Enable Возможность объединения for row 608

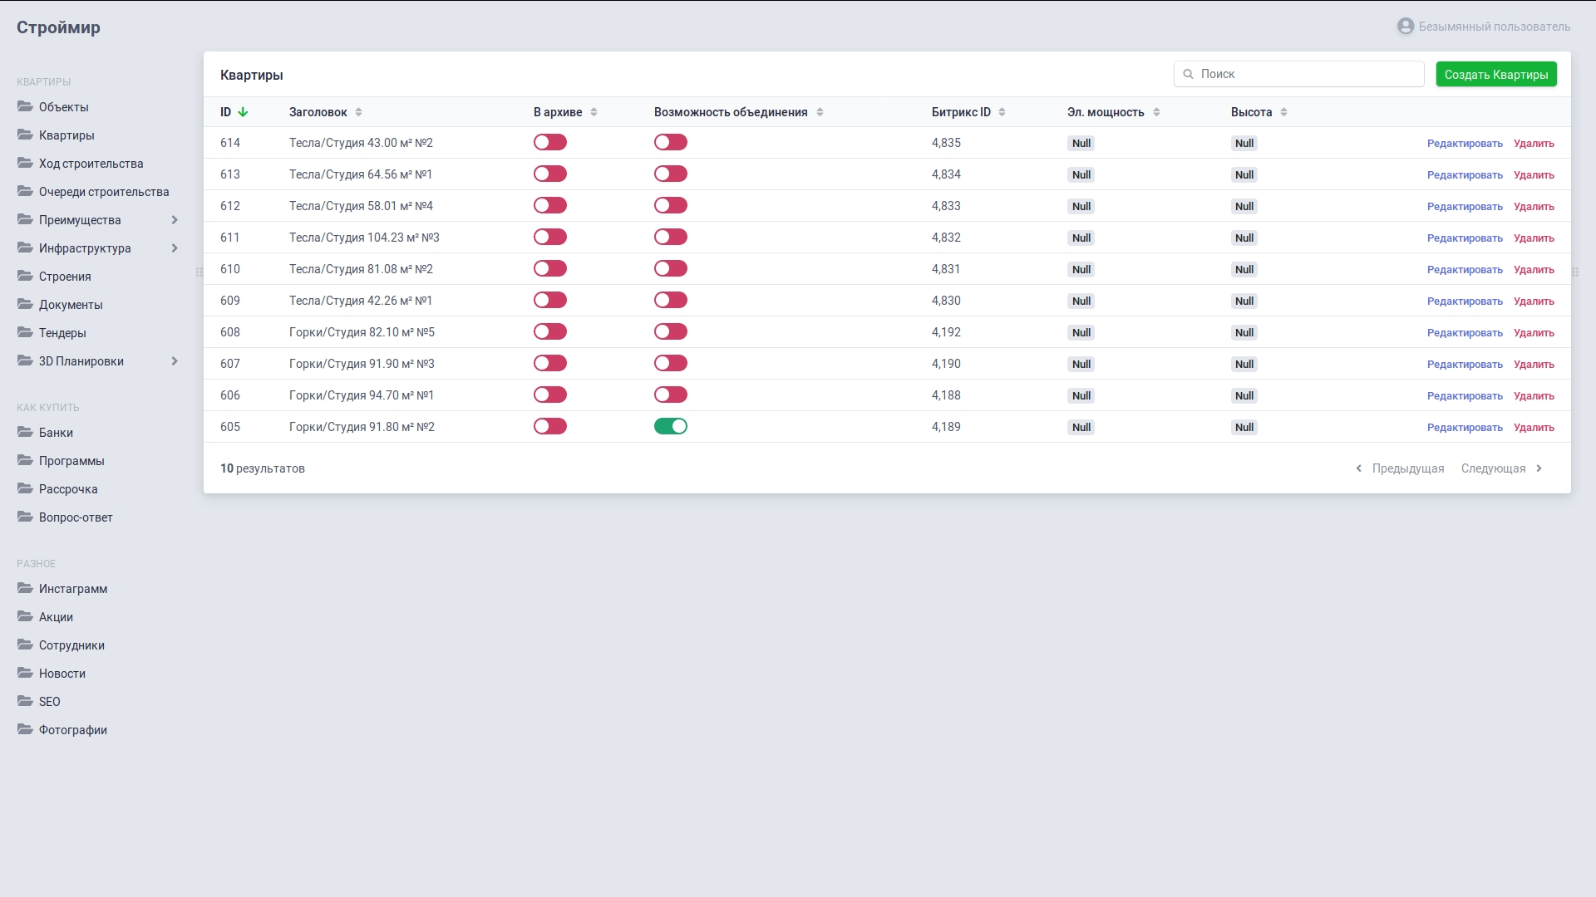click(671, 332)
